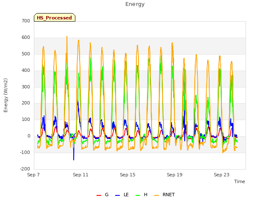Click the -200 y-axis tick label
The height and width of the screenshot is (203, 271).
25,169
